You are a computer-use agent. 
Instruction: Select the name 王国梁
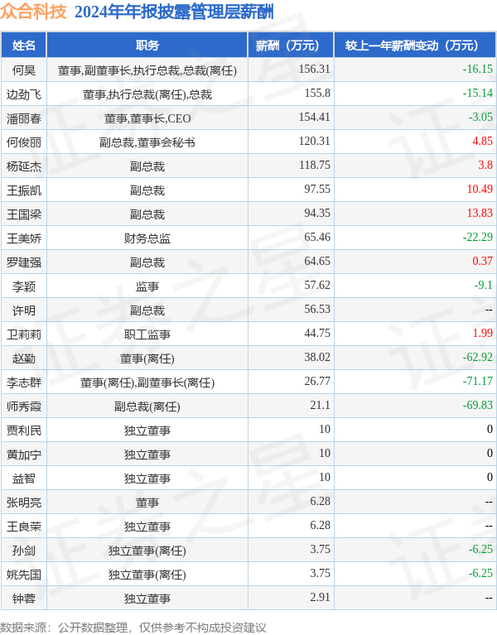[24, 214]
